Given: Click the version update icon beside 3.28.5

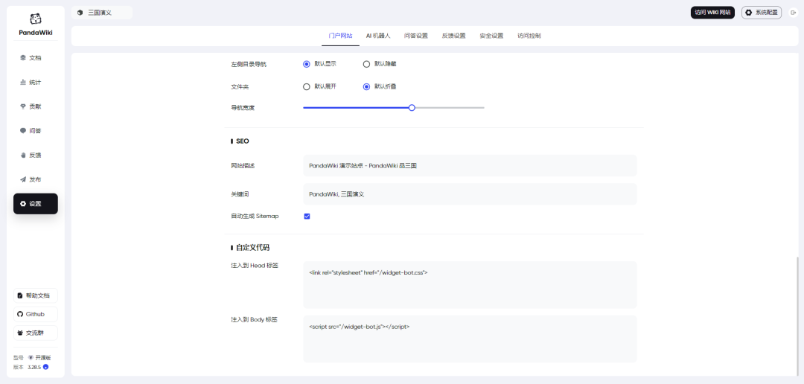Looking at the screenshot, I should point(45,367).
